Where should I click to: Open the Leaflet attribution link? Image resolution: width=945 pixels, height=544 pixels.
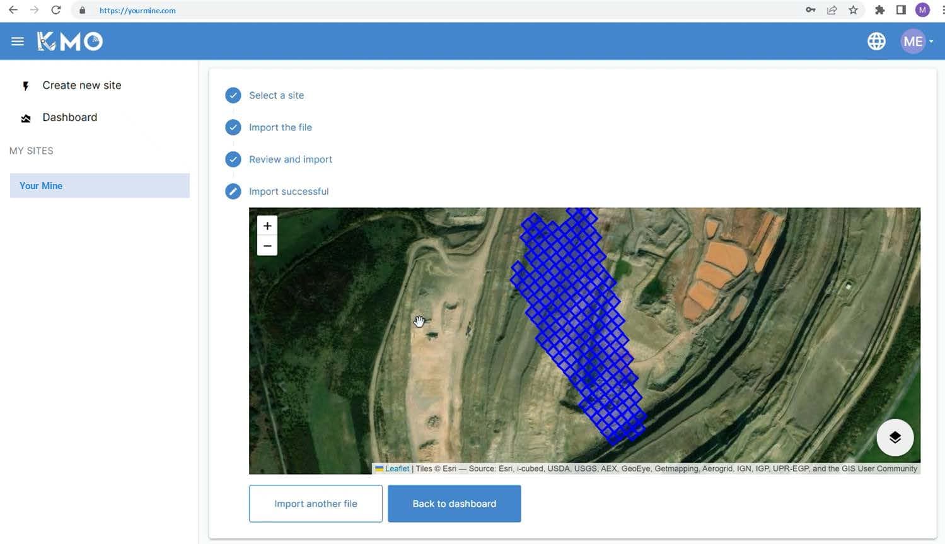(397, 469)
